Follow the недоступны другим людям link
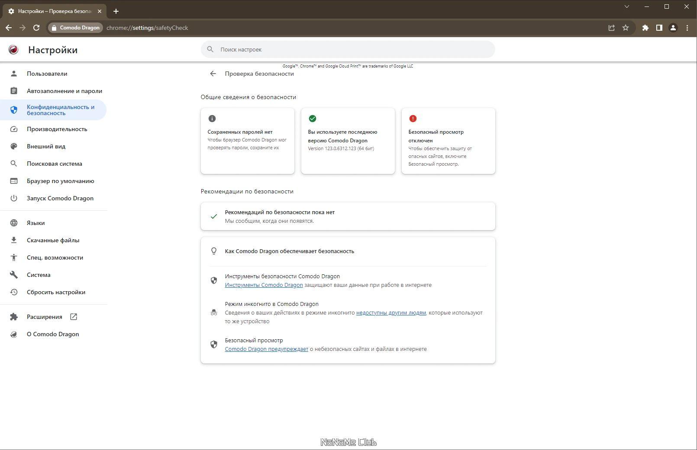The width and height of the screenshot is (697, 450). 391,313
